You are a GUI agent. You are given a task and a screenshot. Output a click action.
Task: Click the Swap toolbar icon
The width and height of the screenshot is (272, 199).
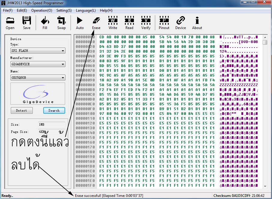(x=61, y=23)
